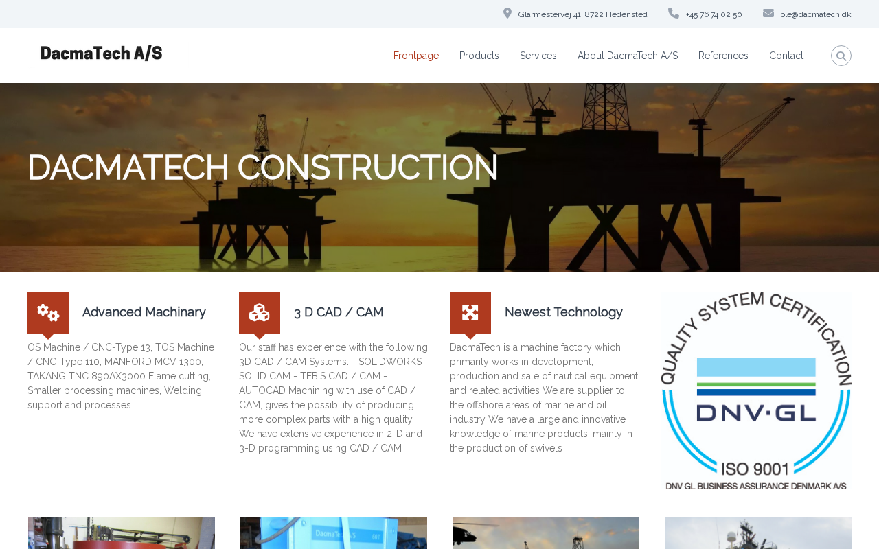Click the 3 D CAD / CAM heading
Image resolution: width=879 pixels, height=549 pixels.
[339, 312]
